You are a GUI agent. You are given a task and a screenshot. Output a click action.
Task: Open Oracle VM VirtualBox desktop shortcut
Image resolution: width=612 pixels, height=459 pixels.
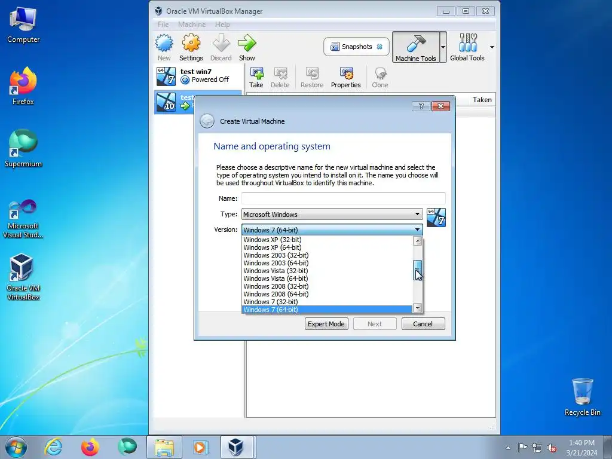pos(23,277)
